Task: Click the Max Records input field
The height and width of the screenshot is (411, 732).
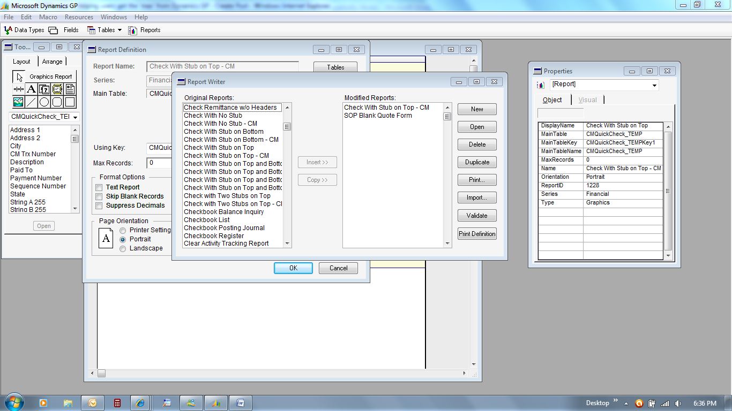Action: pos(159,163)
